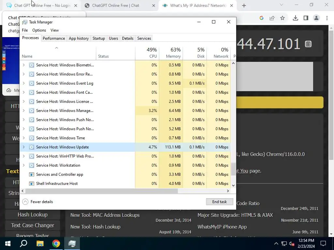Open the Chrome profile avatar
This screenshot has width=334, height=250.
[316, 18]
